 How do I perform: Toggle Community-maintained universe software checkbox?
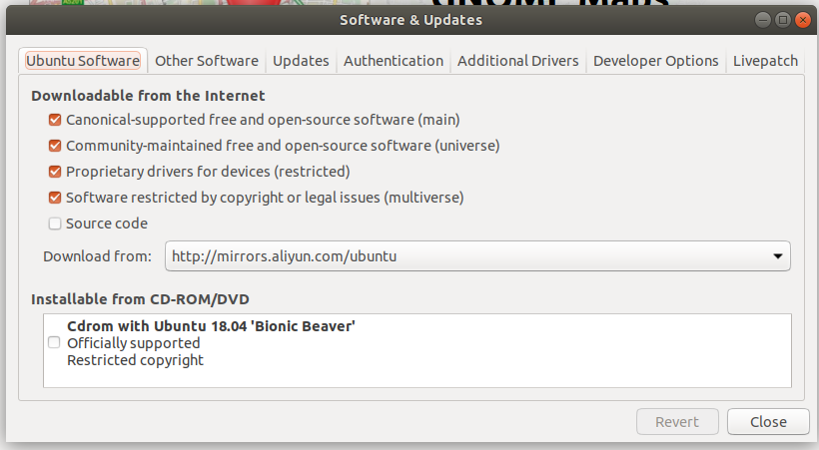(x=55, y=146)
